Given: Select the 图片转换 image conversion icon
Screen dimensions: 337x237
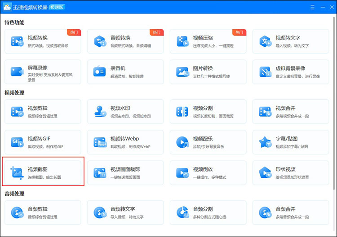Looking at the screenshot, I should click(183, 72).
